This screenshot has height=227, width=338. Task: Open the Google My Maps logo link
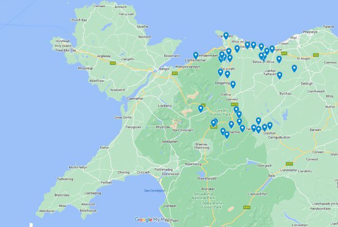[152, 219]
